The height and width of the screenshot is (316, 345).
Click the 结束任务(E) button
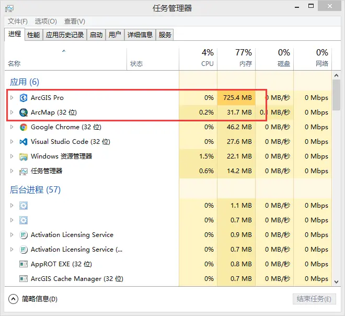click(x=314, y=299)
